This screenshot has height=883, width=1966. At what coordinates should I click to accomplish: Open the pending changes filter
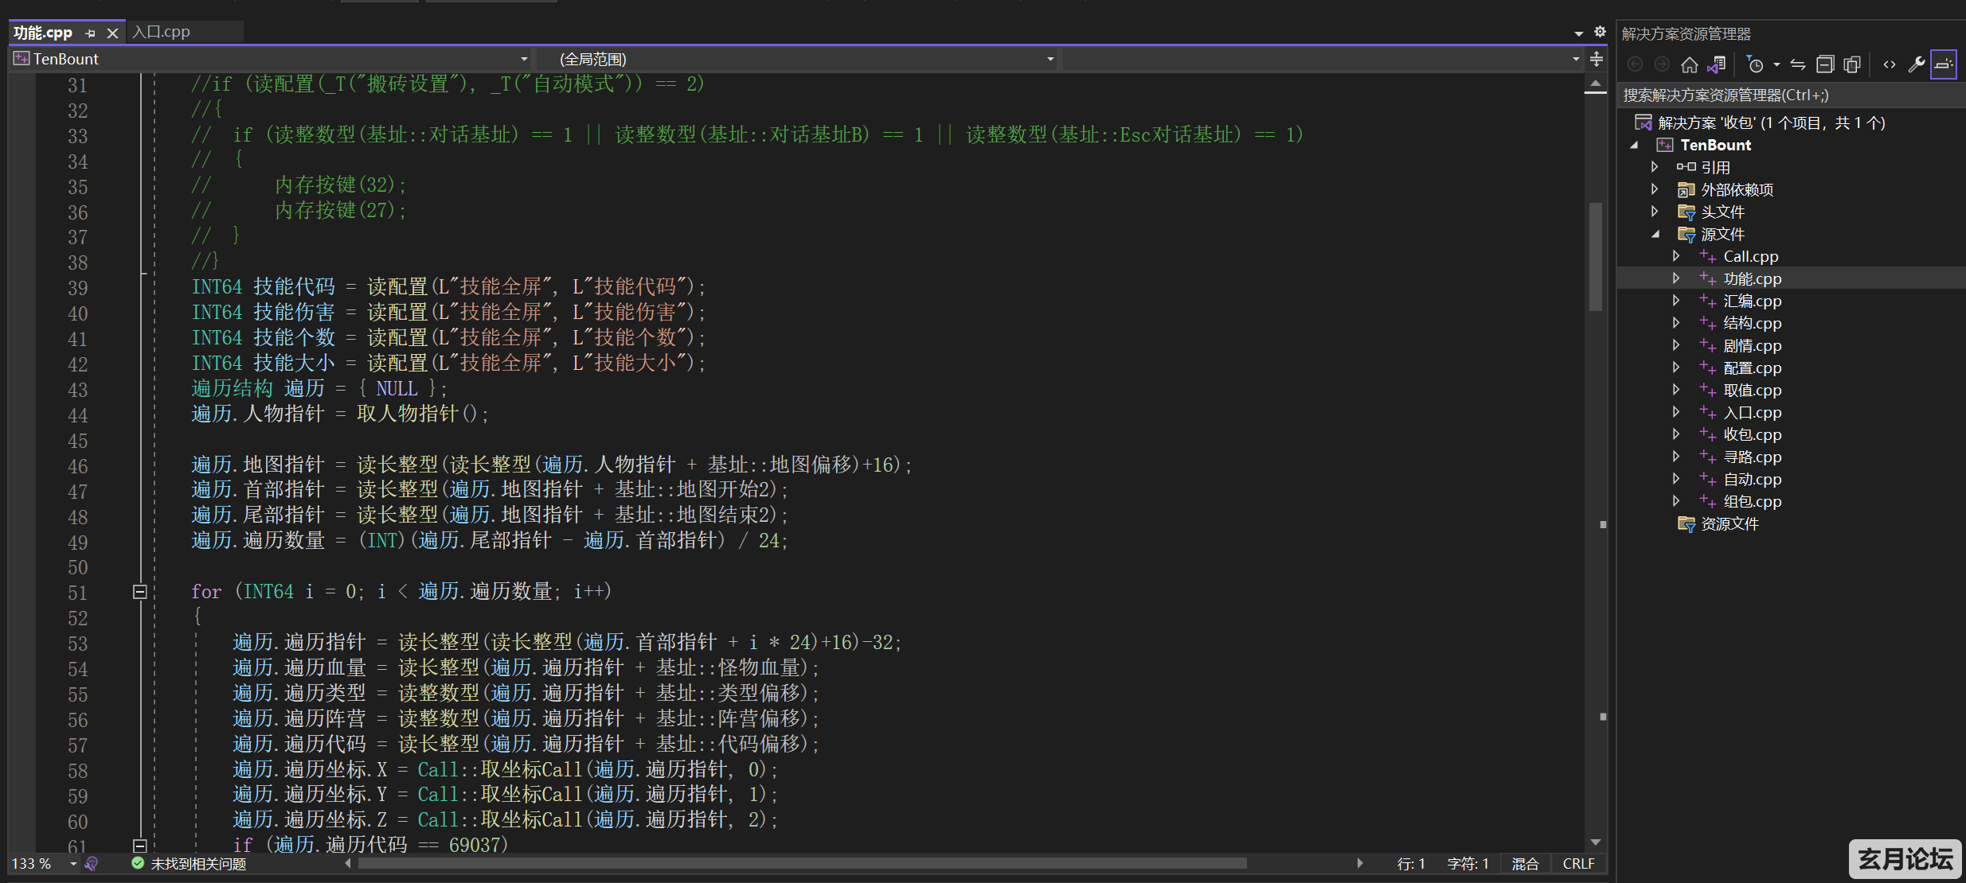tap(1754, 64)
